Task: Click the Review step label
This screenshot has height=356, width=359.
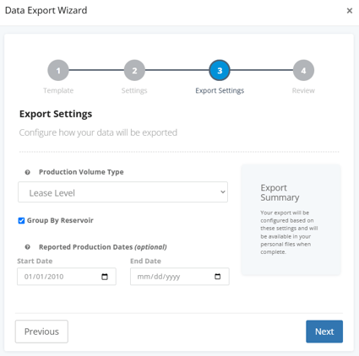Action: [303, 90]
